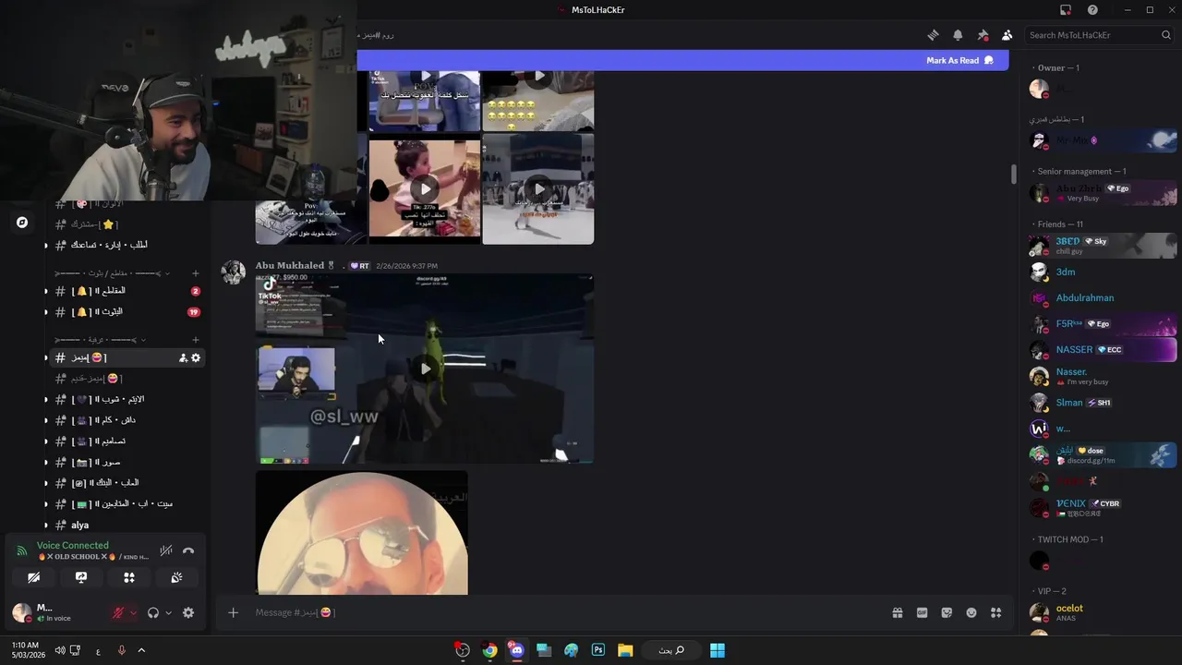Open the Discord inbox icon in title bar
This screenshot has width=1182, height=665.
pyautogui.click(x=1065, y=10)
